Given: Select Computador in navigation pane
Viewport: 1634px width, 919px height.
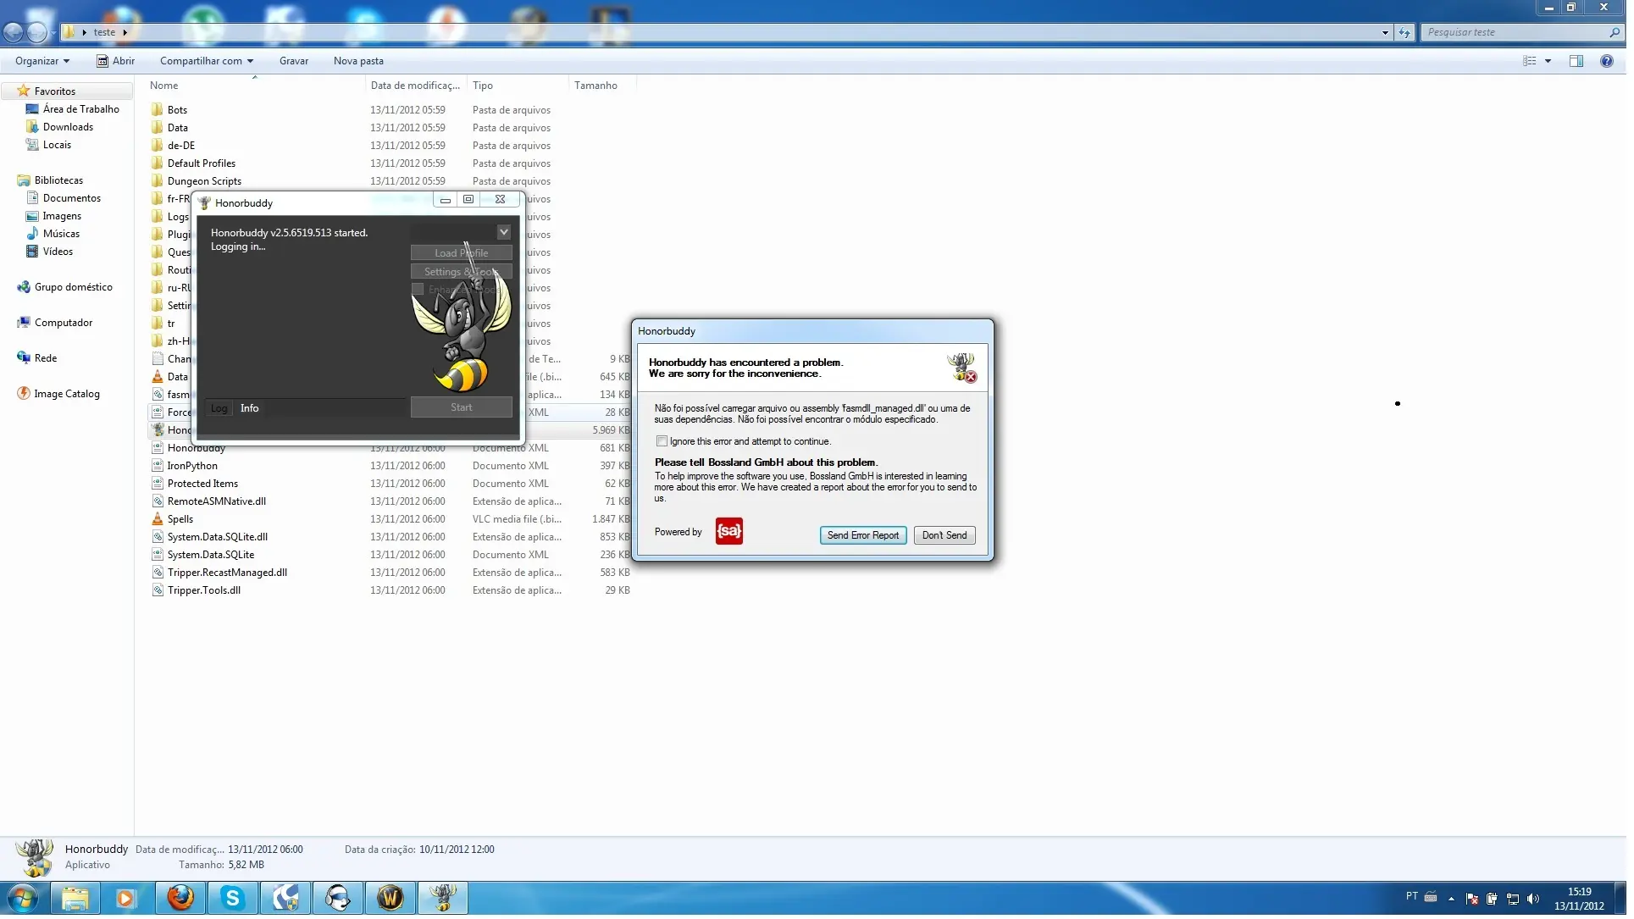Looking at the screenshot, I should pos(64,323).
